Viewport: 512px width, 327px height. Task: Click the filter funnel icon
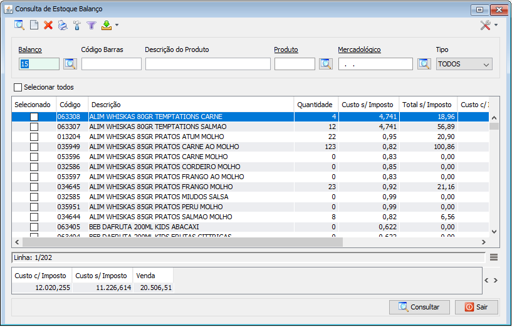(91, 25)
